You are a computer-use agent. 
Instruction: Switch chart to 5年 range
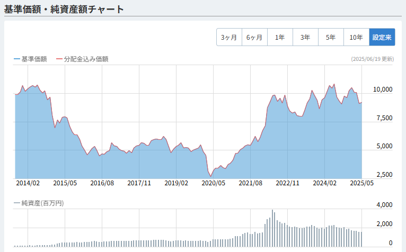pyautogui.click(x=331, y=37)
